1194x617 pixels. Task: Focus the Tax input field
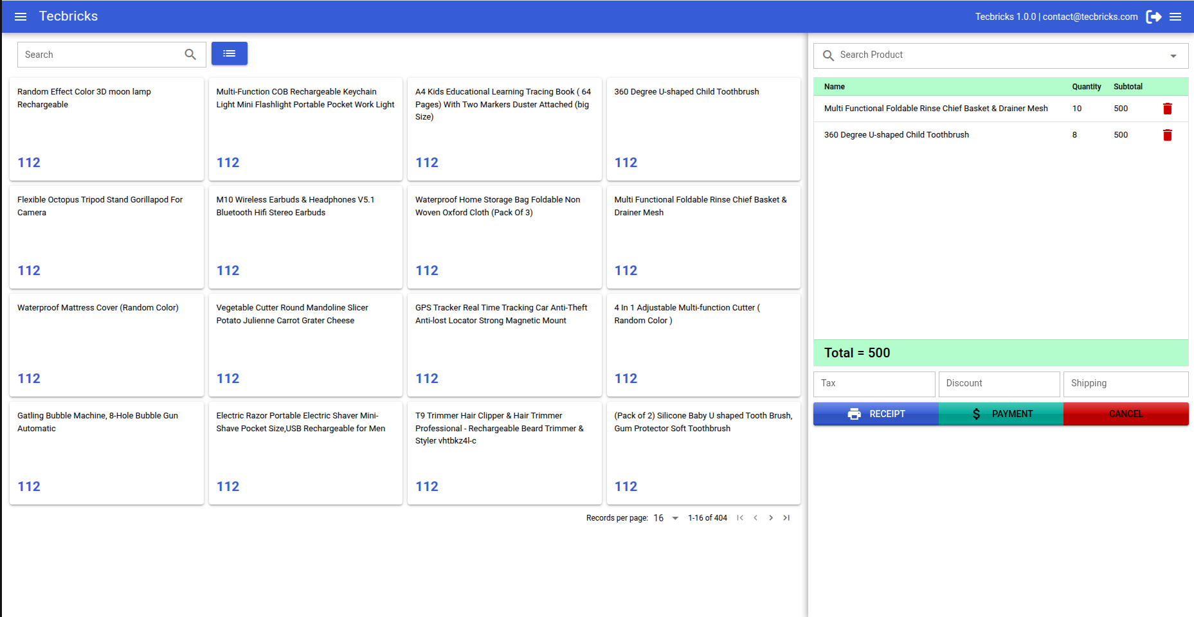(874, 384)
